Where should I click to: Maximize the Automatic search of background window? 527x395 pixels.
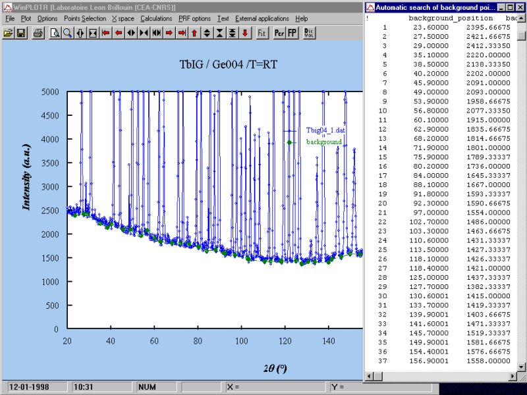(511, 7)
